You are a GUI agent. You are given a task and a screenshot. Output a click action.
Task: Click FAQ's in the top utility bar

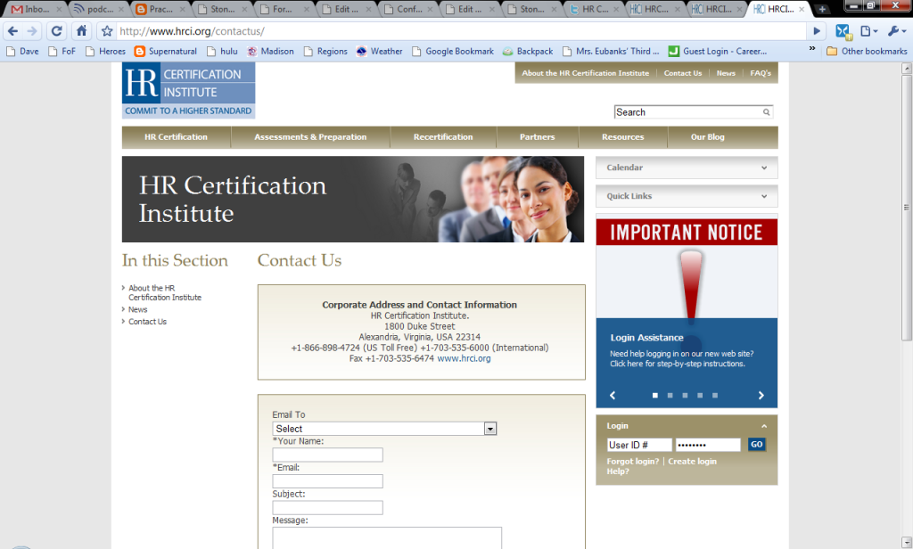(x=761, y=73)
